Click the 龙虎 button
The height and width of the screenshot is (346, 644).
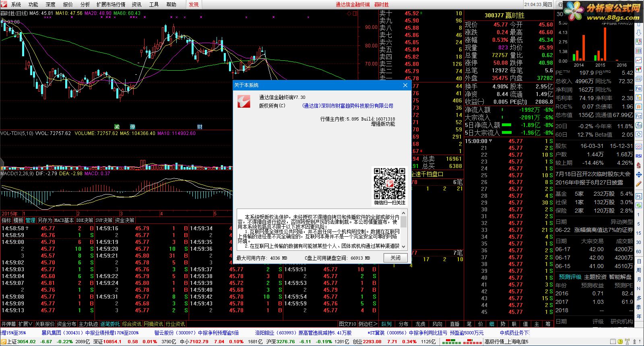[420, 324]
